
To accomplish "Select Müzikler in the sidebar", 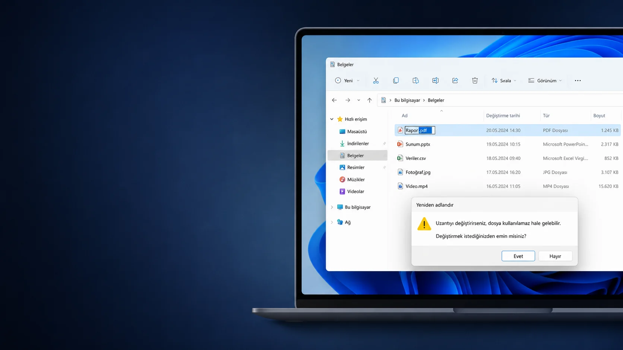I will 357,179.
